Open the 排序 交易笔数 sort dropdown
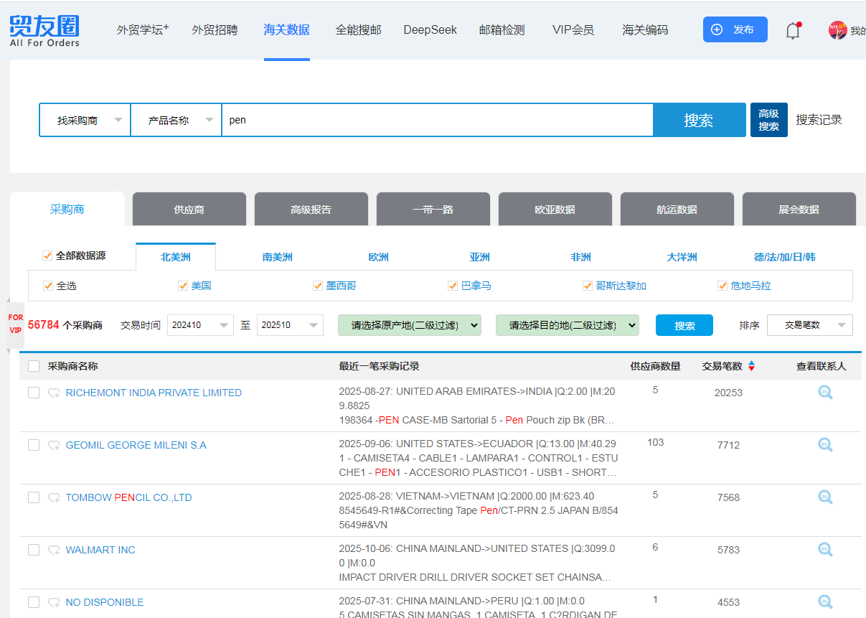 (x=809, y=325)
